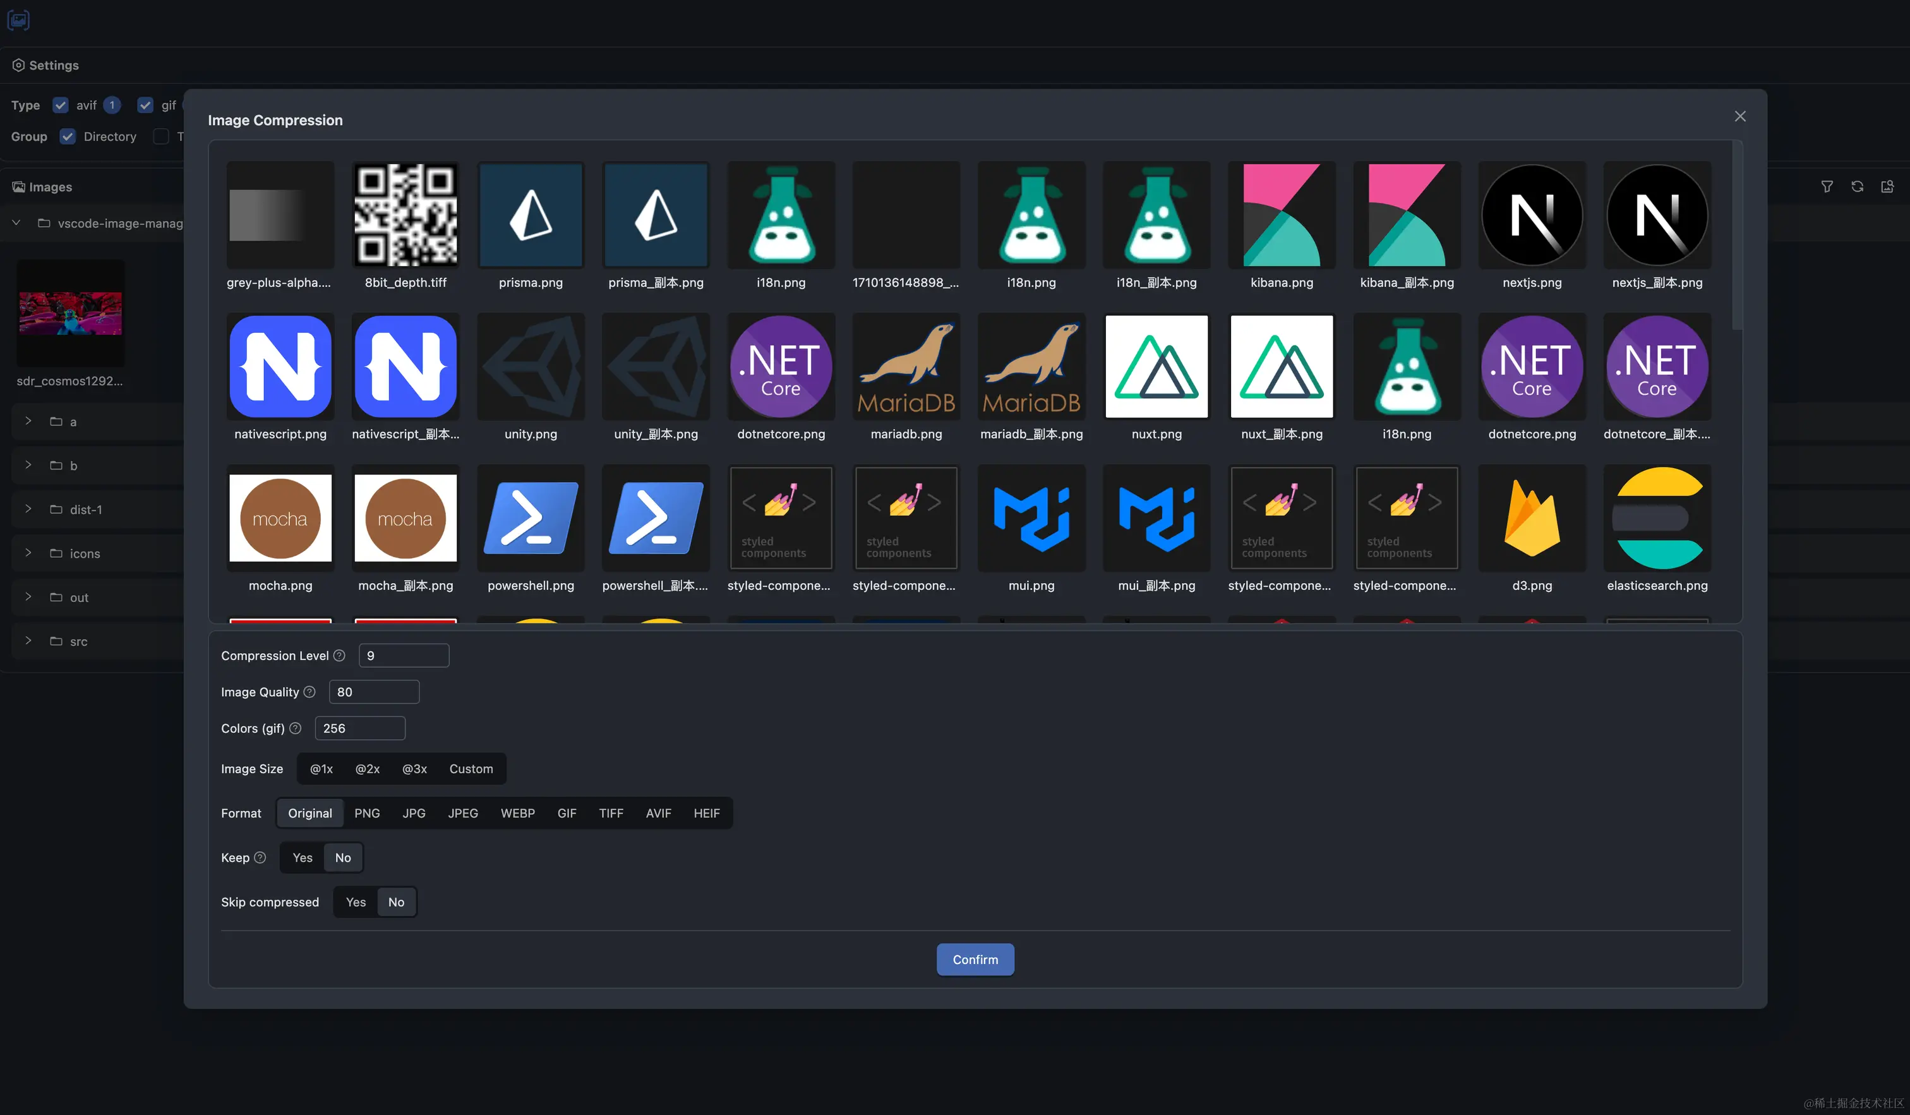The height and width of the screenshot is (1115, 1910).
Task: Click the Colors (gif) help icon
Action: (296, 728)
